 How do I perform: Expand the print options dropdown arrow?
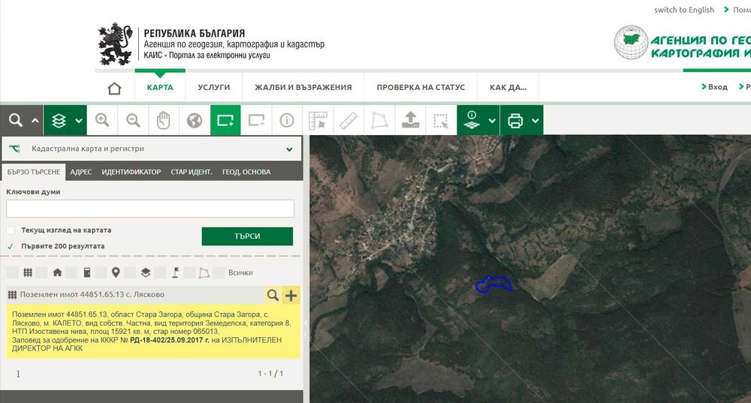535,121
